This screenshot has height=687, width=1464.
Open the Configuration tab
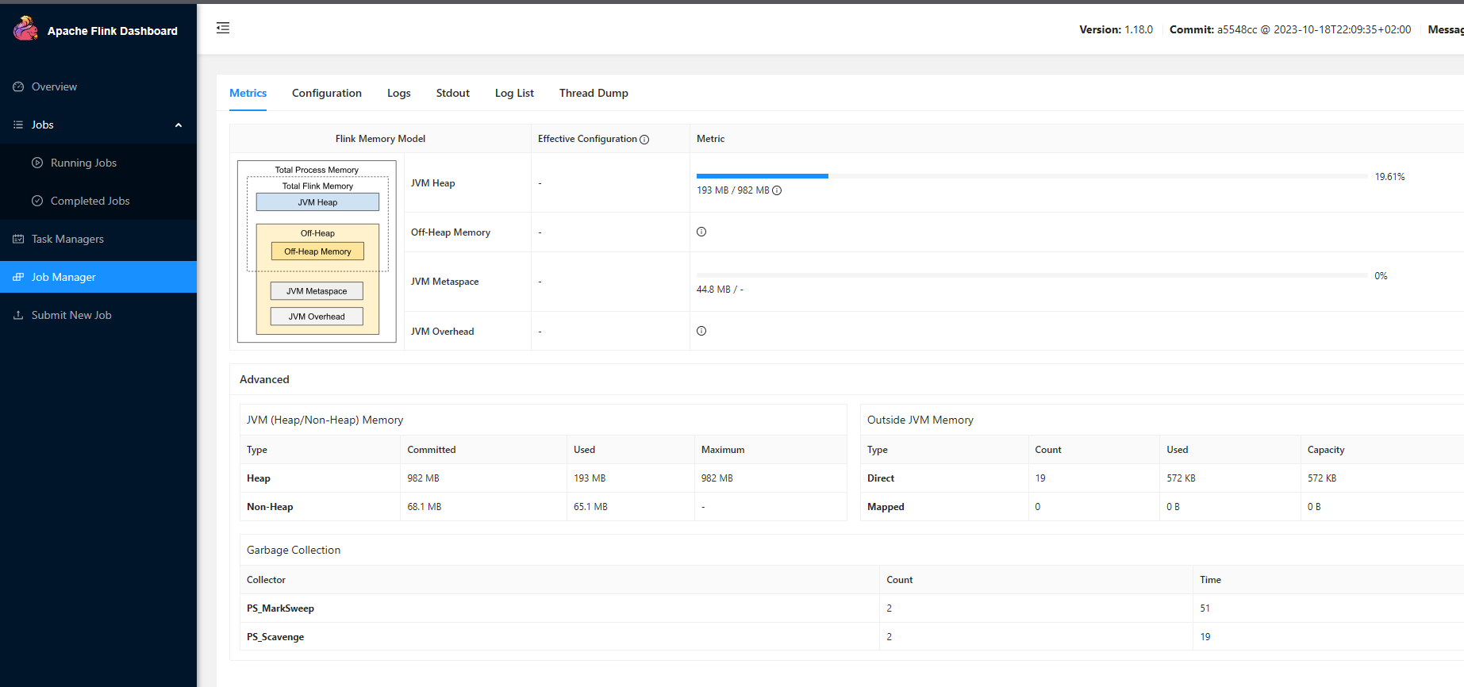(x=326, y=93)
